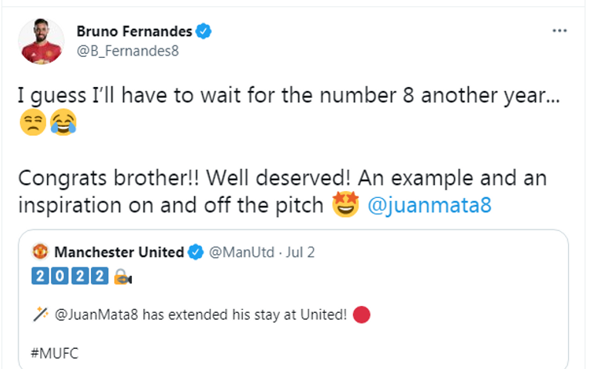
Task: Click the lock emoji after 2022
Action: point(122,277)
